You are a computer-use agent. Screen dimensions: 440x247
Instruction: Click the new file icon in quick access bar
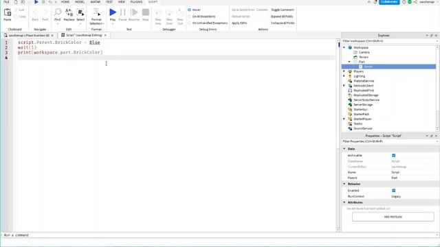[x=16, y=2]
